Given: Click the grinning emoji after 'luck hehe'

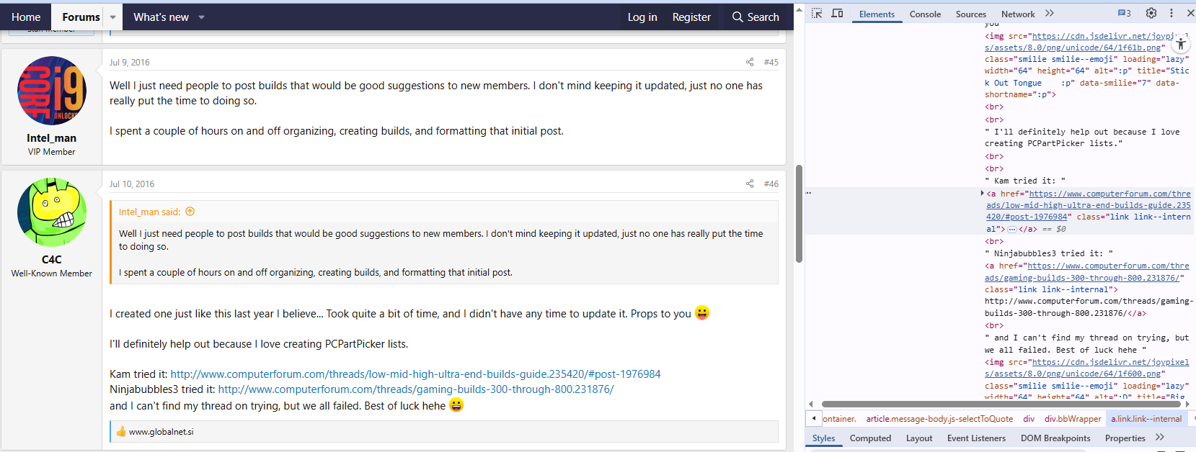Looking at the screenshot, I should click(x=456, y=404).
